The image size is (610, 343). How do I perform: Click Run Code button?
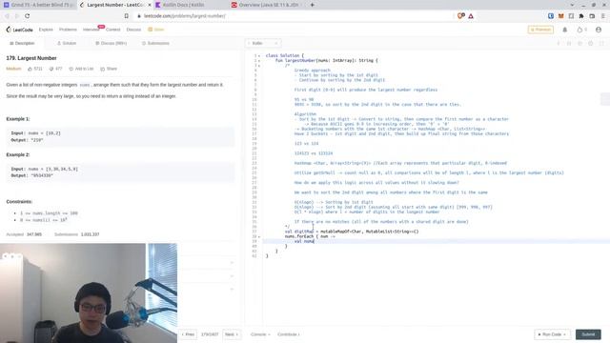552,334
